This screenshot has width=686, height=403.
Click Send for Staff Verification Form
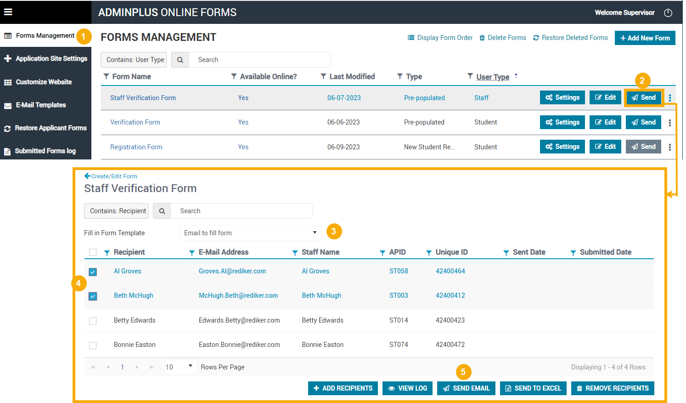[644, 97]
